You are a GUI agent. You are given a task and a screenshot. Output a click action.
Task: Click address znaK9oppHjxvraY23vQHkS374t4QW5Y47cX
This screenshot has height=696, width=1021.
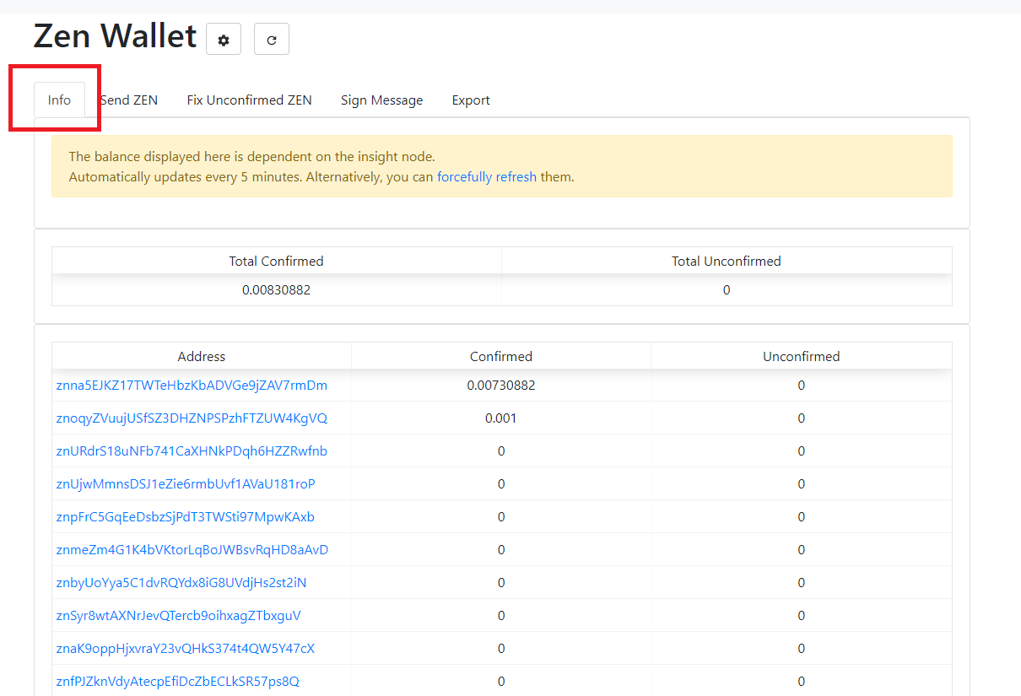click(x=186, y=649)
